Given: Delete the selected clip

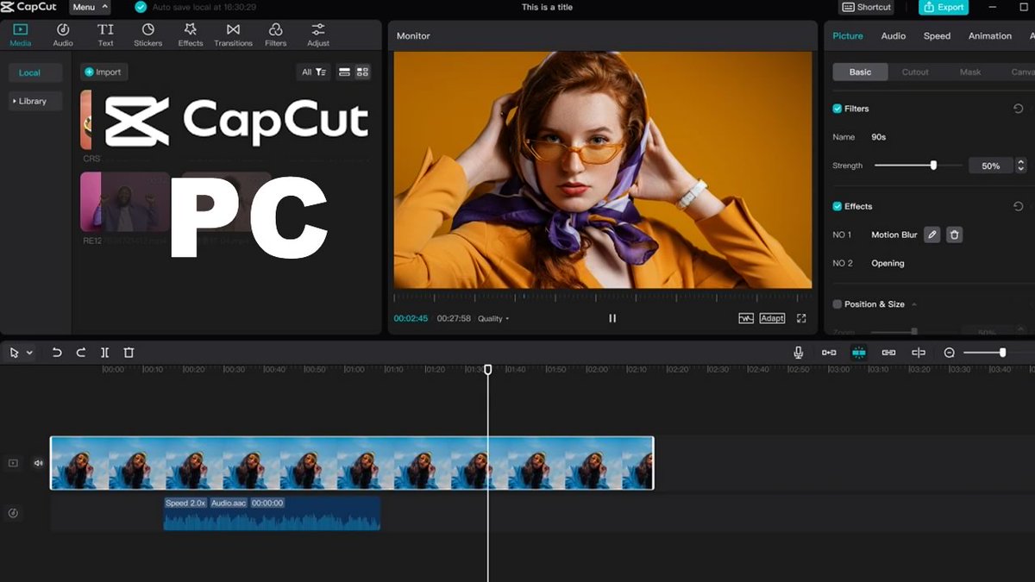Looking at the screenshot, I should [x=129, y=353].
